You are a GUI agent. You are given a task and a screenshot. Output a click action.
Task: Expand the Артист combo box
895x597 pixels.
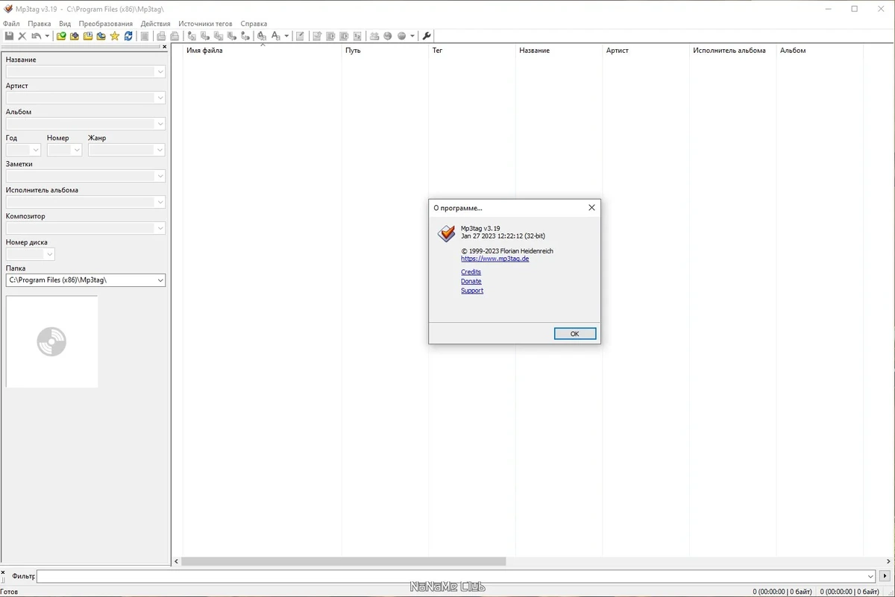pos(160,98)
